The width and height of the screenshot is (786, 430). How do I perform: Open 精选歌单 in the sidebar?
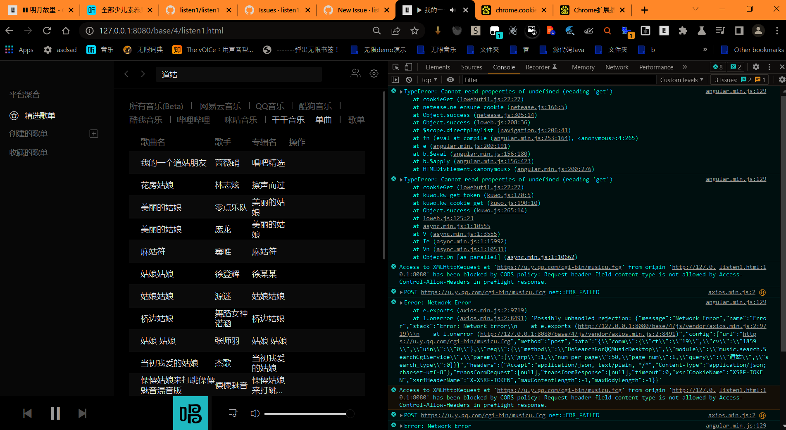(x=40, y=116)
